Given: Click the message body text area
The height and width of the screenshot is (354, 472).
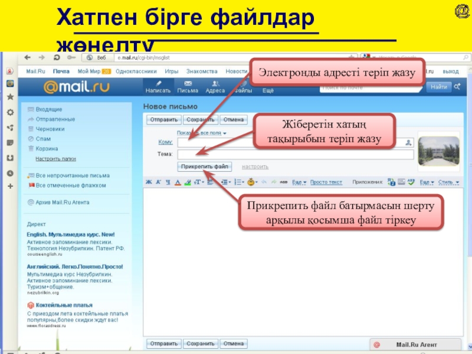Looking at the screenshot, I should [303, 262].
